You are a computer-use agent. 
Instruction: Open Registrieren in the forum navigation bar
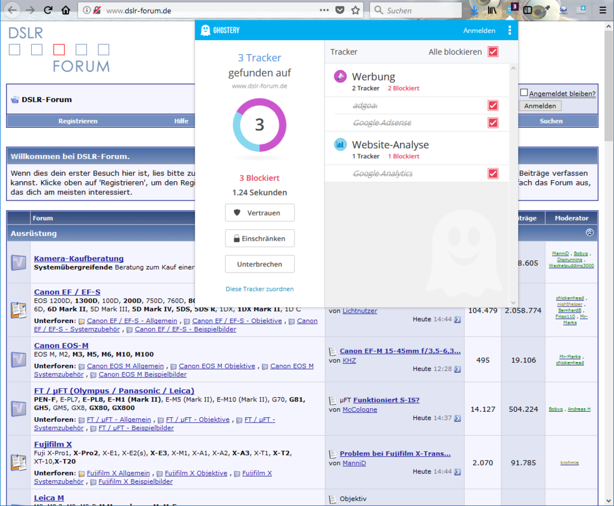[x=78, y=121]
